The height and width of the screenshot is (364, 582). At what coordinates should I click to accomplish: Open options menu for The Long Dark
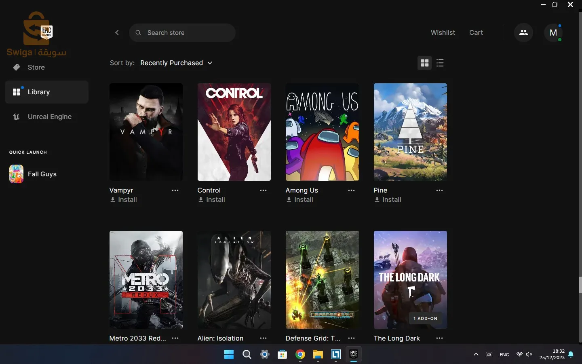[440, 338]
